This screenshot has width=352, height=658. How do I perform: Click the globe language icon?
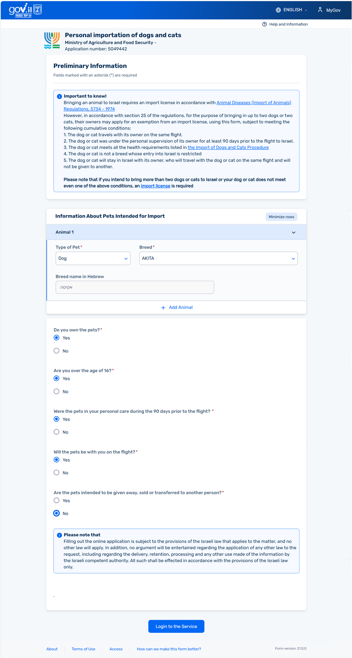tap(278, 10)
